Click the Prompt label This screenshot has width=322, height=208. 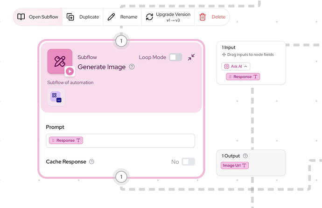click(x=55, y=127)
